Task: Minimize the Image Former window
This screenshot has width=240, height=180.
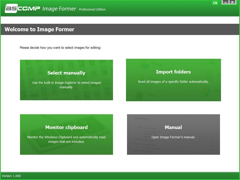Action: [x=225, y=2]
